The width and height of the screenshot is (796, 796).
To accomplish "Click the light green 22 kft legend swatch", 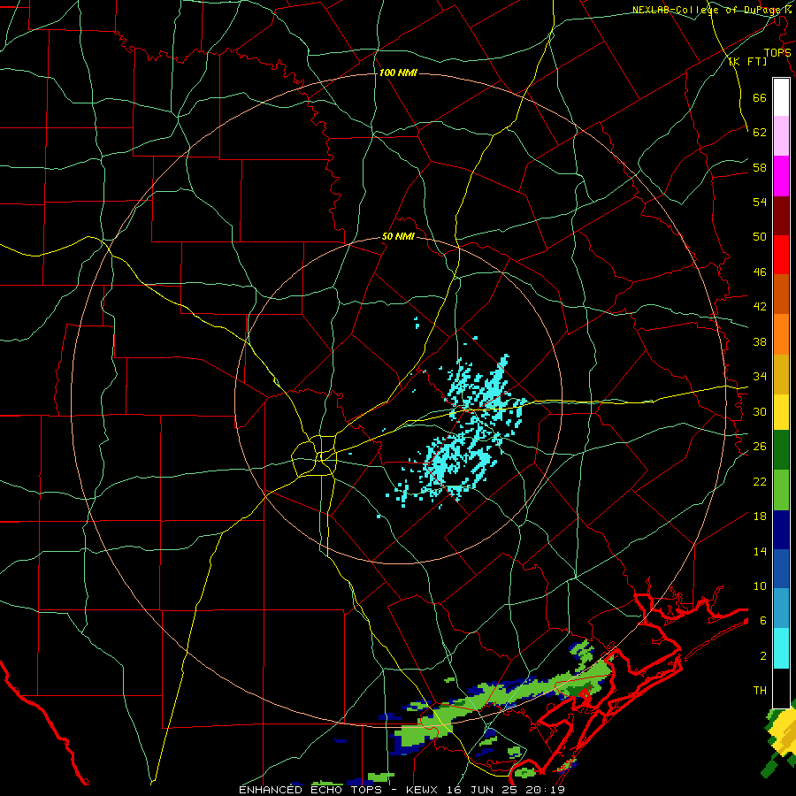I will click(781, 490).
